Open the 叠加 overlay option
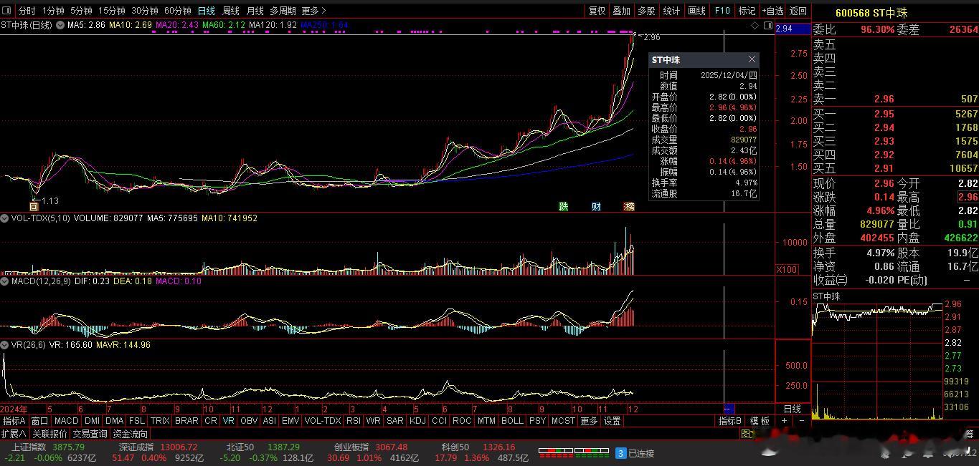Viewport: 979px width, 466px height. tap(621, 11)
